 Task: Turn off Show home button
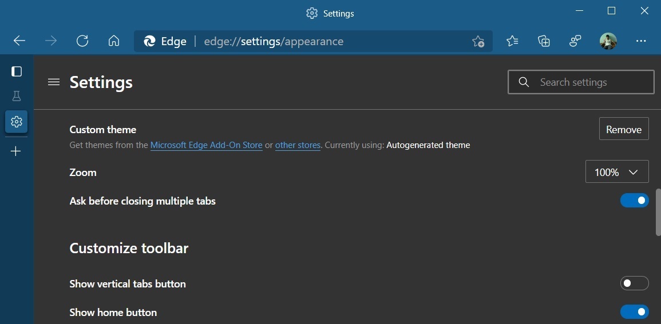coord(634,312)
